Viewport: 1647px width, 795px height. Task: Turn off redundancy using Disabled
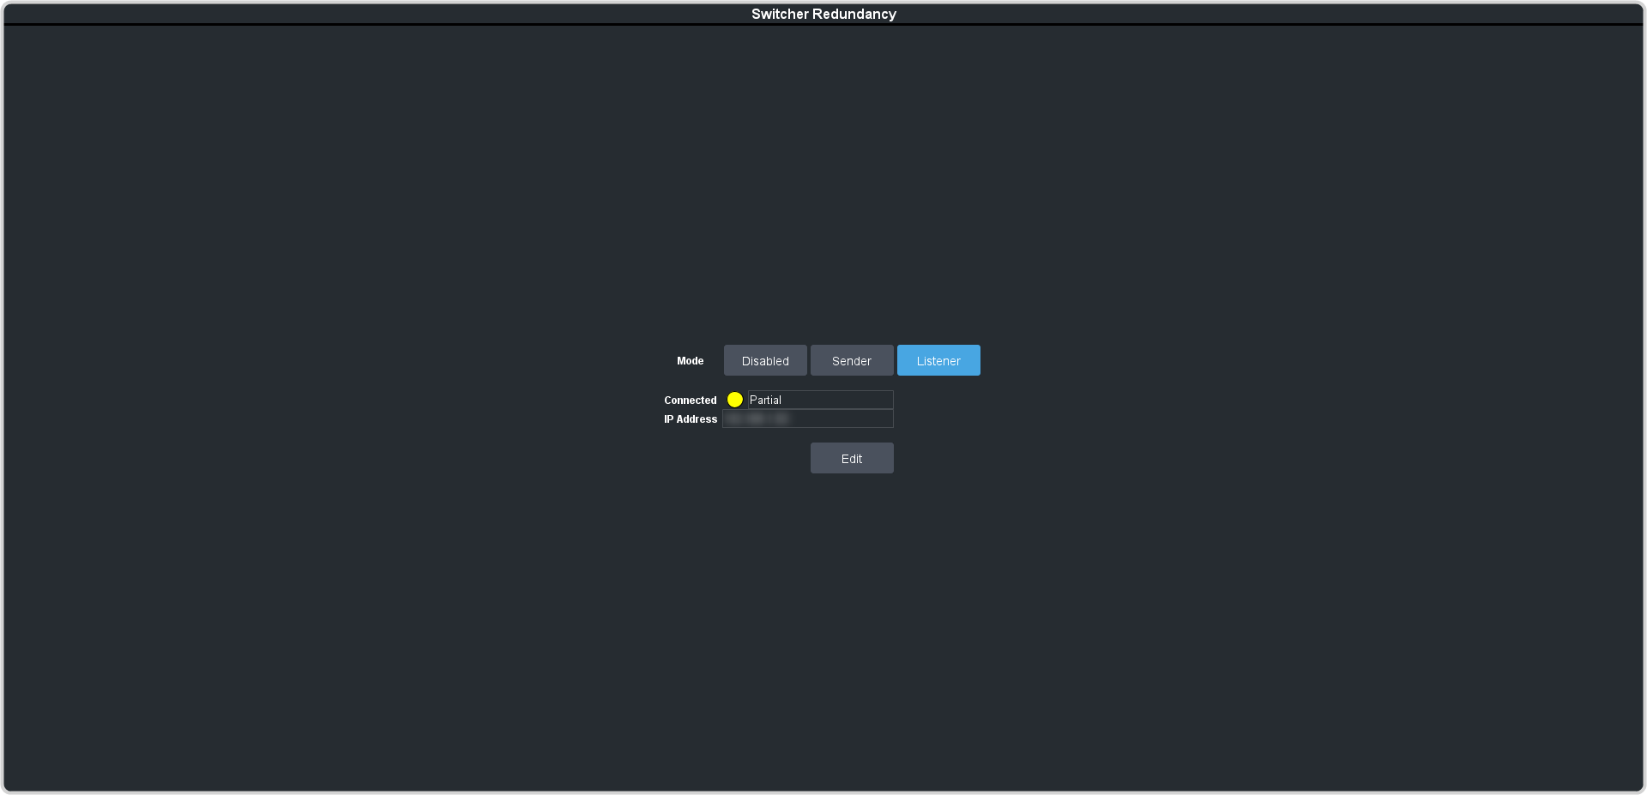765,360
